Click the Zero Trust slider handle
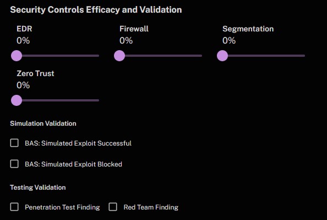 [x=17, y=100]
